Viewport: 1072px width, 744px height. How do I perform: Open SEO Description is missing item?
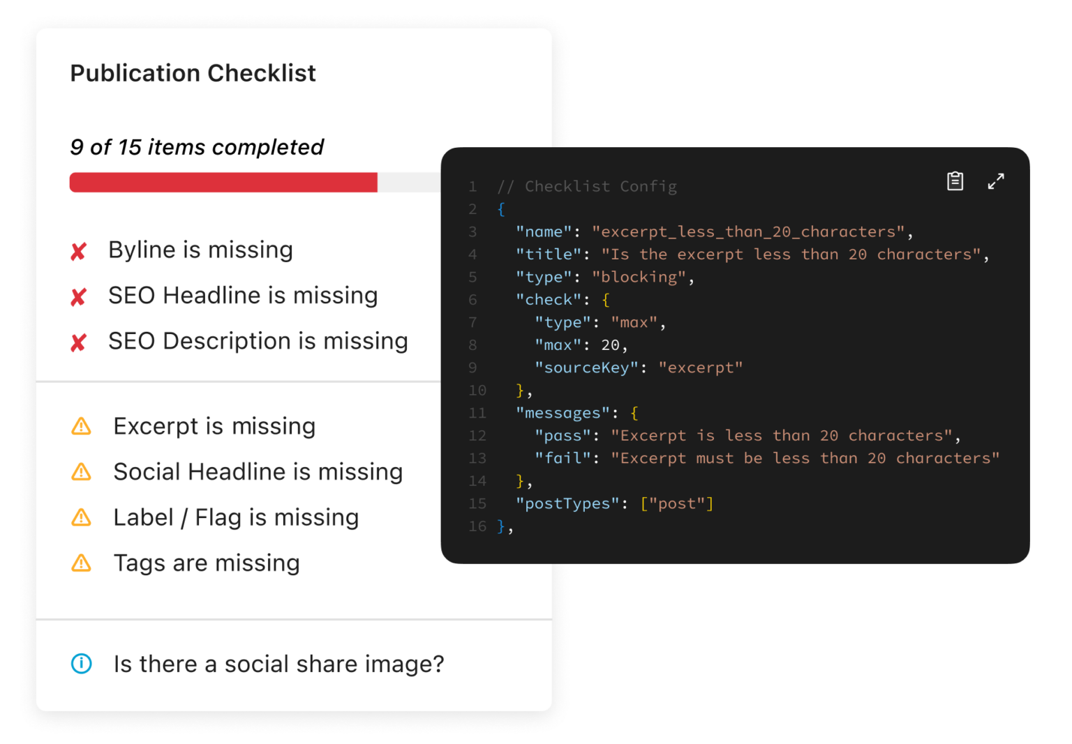tap(258, 341)
